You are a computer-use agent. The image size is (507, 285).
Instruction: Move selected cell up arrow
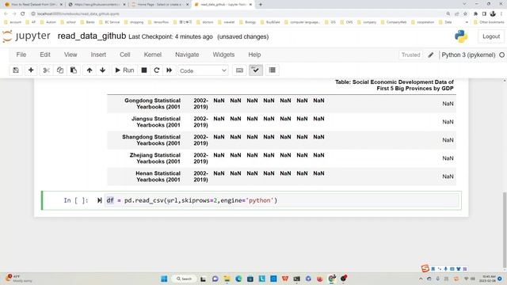pos(90,70)
